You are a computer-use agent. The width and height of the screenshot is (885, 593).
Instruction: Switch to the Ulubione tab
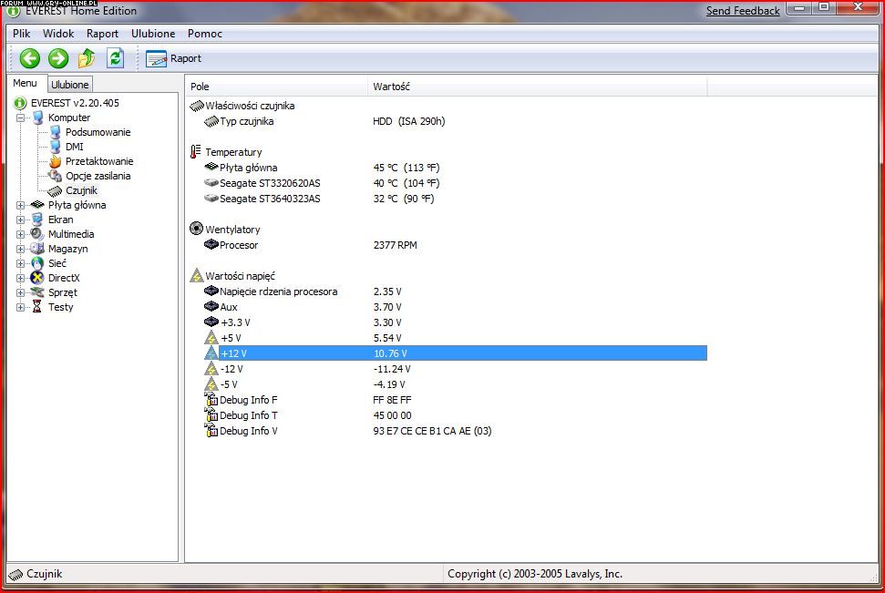coord(70,85)
